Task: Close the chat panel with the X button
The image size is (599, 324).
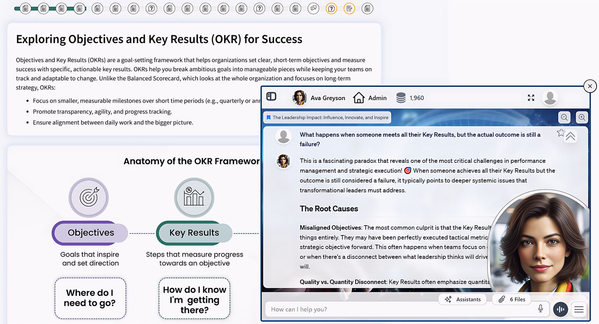Action: (x=590, y=86)
